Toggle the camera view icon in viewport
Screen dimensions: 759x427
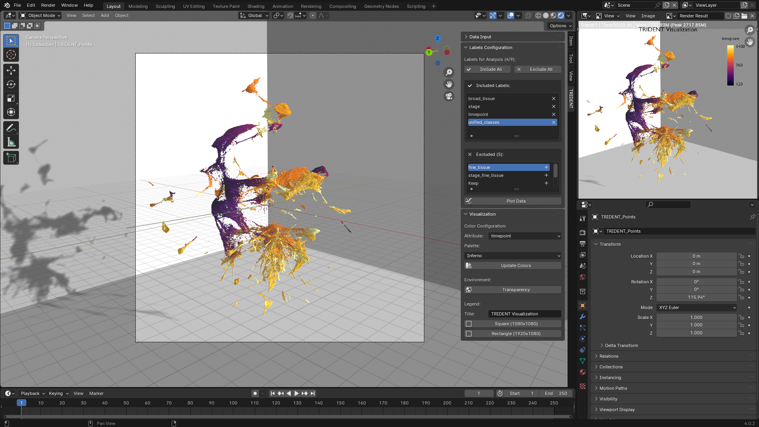[449, 96]
